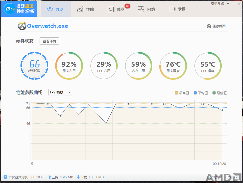Click the Overwatch game logo icon
Viewport: 243px width, 183px height.
point(22,26)
